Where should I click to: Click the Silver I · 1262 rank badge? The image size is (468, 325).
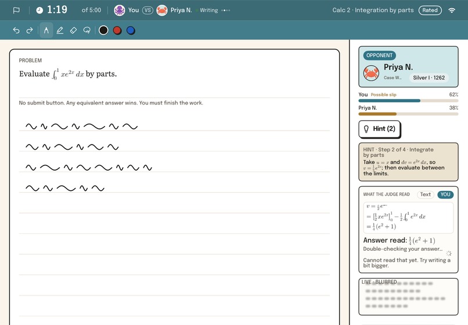(429, 78)
